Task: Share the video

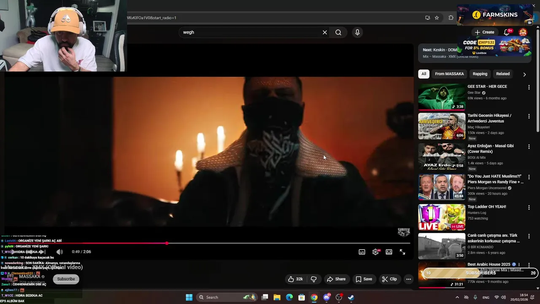Action: click(336, 279)
